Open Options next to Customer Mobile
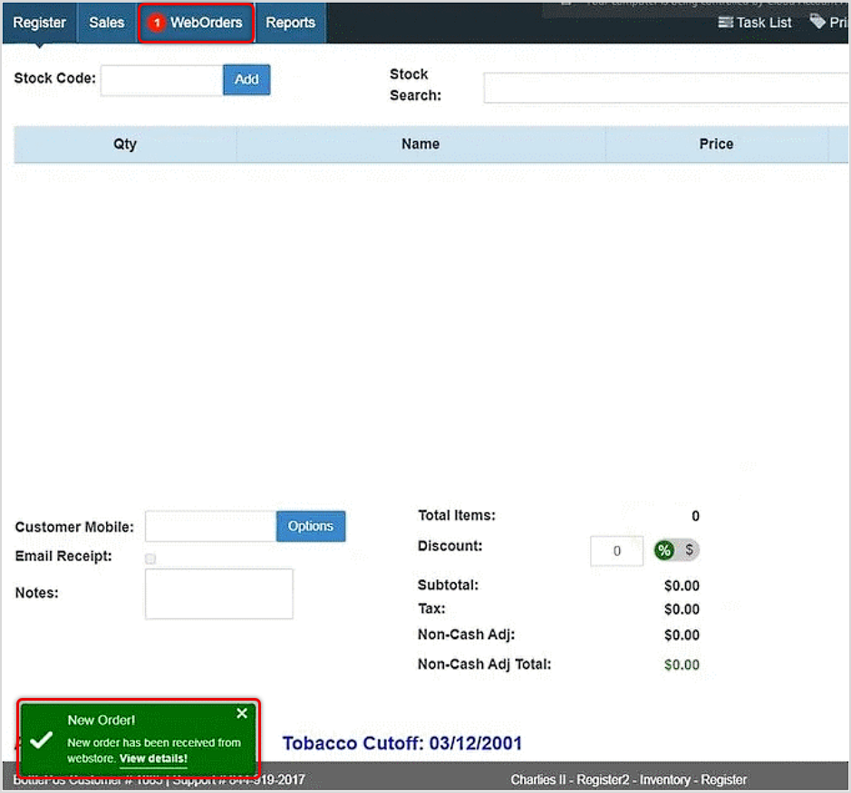This screenshot has width=851, height=793. (311, 526)
